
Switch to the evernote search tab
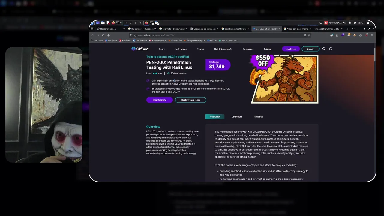[x=173, y=29]
